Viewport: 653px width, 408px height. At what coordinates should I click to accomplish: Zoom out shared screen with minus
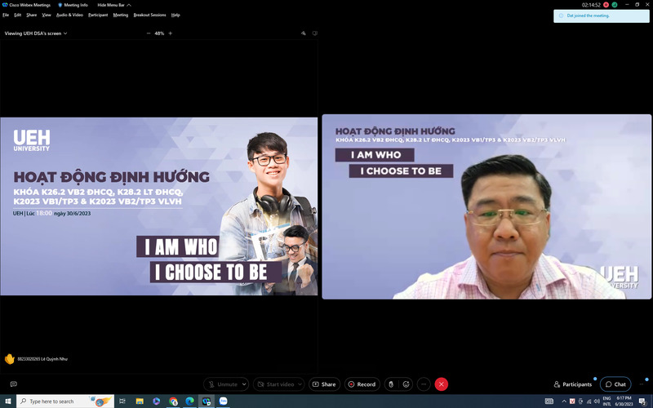tap(149, 33)
